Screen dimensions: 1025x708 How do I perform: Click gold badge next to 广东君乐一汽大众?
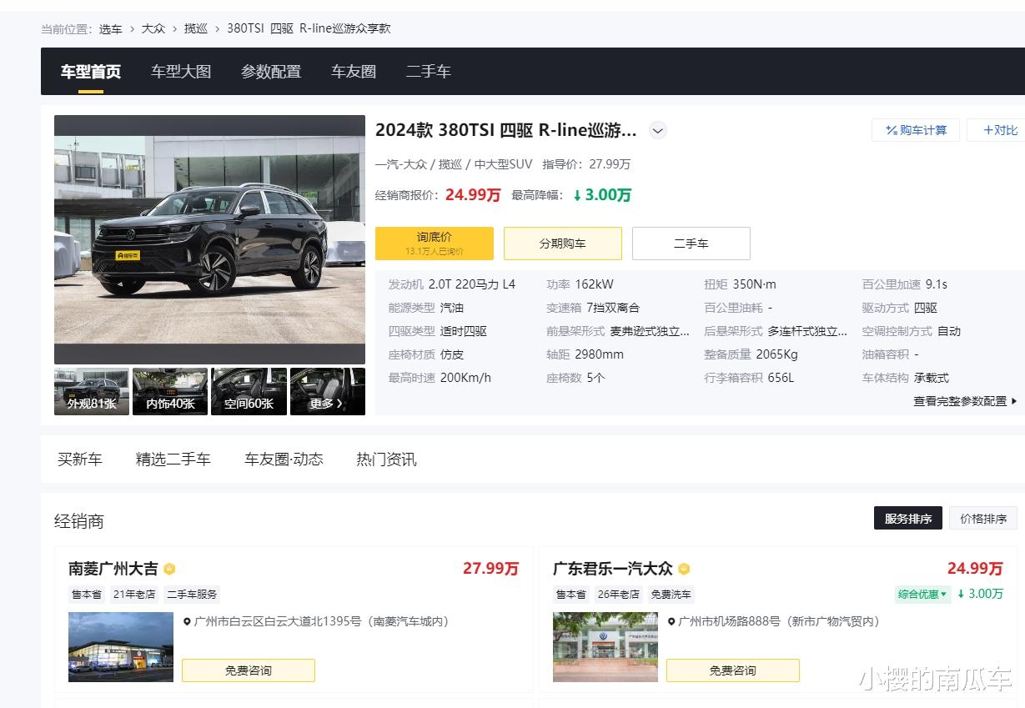pyautogui.click(x=684, y=570)
